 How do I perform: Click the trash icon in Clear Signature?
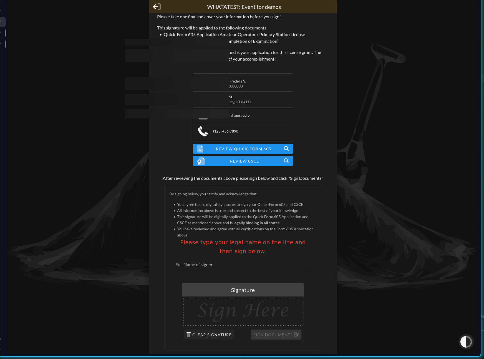coord(189,335)
